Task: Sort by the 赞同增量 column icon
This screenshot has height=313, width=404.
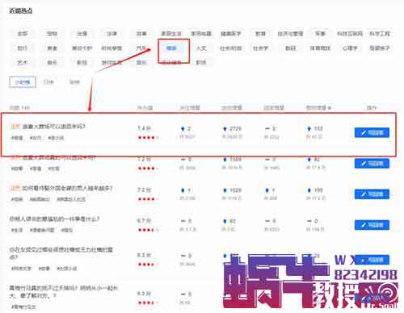Action: pyautogui.click(x=330, y=108)
